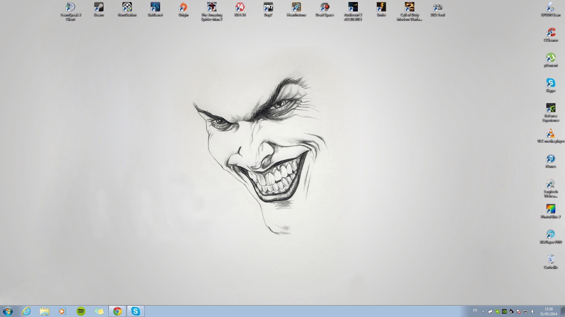
Task: Select the iTunes desktop shortcut
Action: (x=551, y=161)
